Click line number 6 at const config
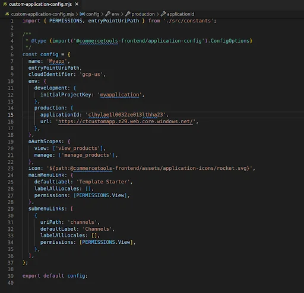 coord(12,54)
